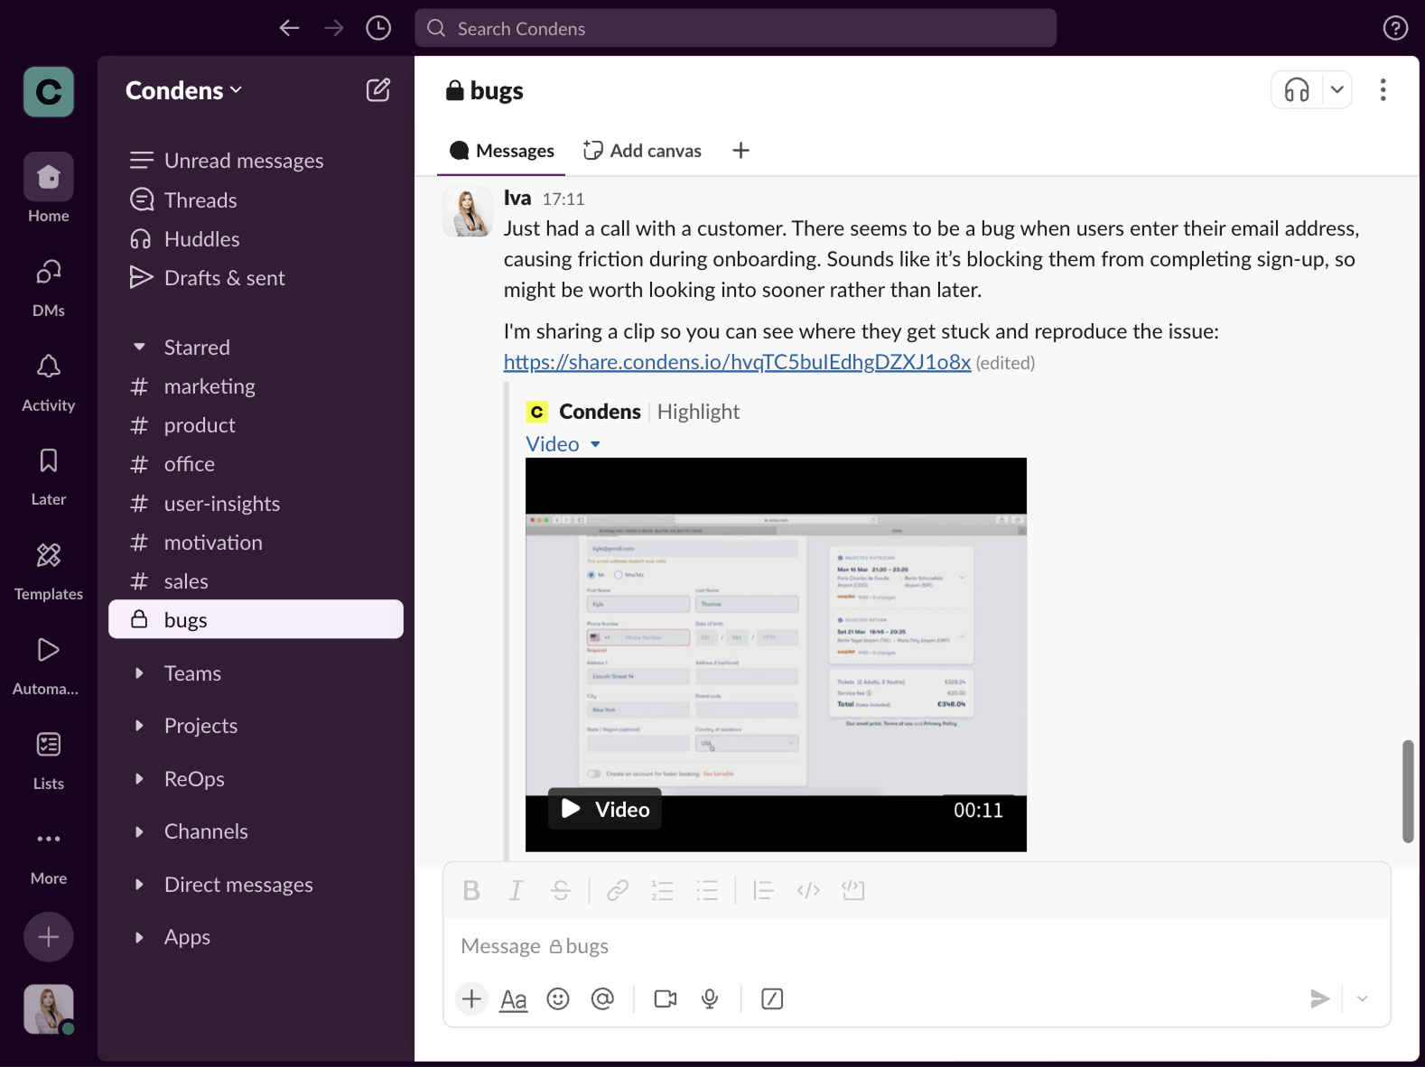Insert inline code in composer
Image resolution: width=1425 pixels, height=1067 pixels.
pos(808,891)
